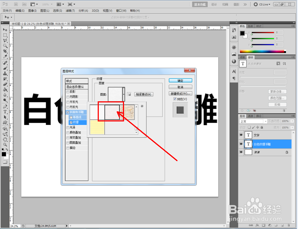Viewport: 298px width, 229px height.
Task: Open the Color panel options menu
Action: pos(293,26)
